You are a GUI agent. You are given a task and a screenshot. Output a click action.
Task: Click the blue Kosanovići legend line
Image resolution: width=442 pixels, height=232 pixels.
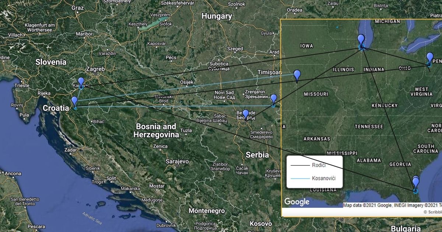(300, 179)
